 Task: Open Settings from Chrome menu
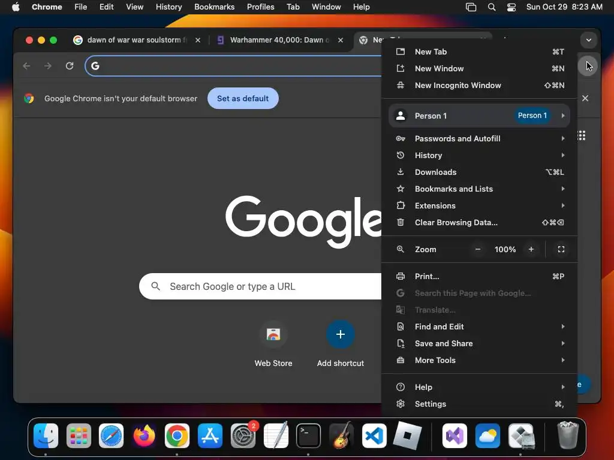[479, 404]
